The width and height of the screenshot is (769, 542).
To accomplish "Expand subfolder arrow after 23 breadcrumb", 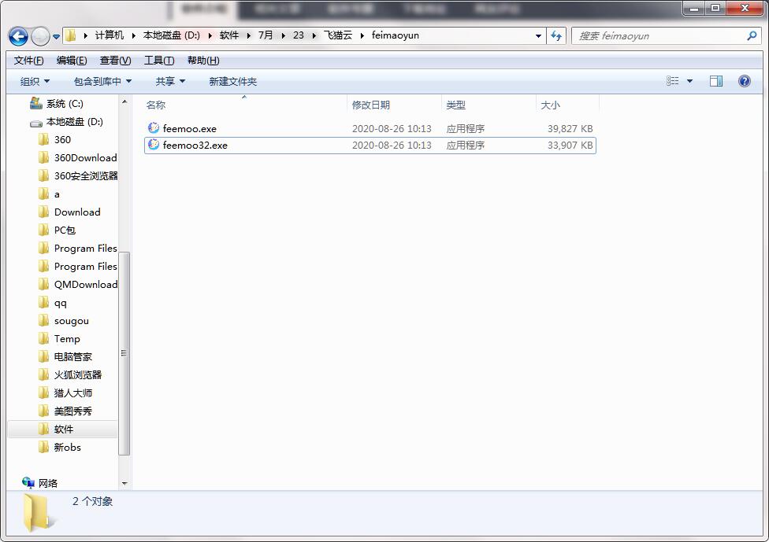I will pyautogui.click(x=314, y=35).
